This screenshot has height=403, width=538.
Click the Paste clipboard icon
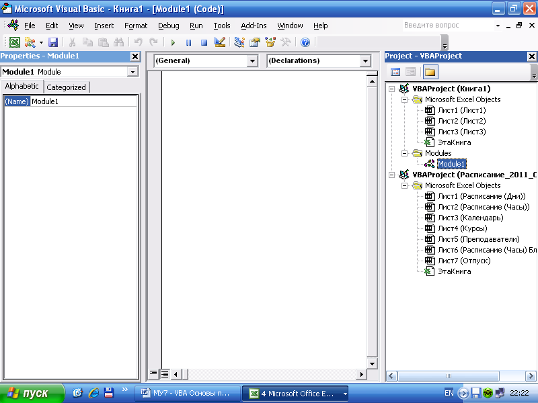pos(104,42)
